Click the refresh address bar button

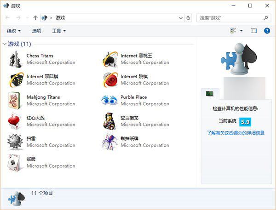pos(188,18)
